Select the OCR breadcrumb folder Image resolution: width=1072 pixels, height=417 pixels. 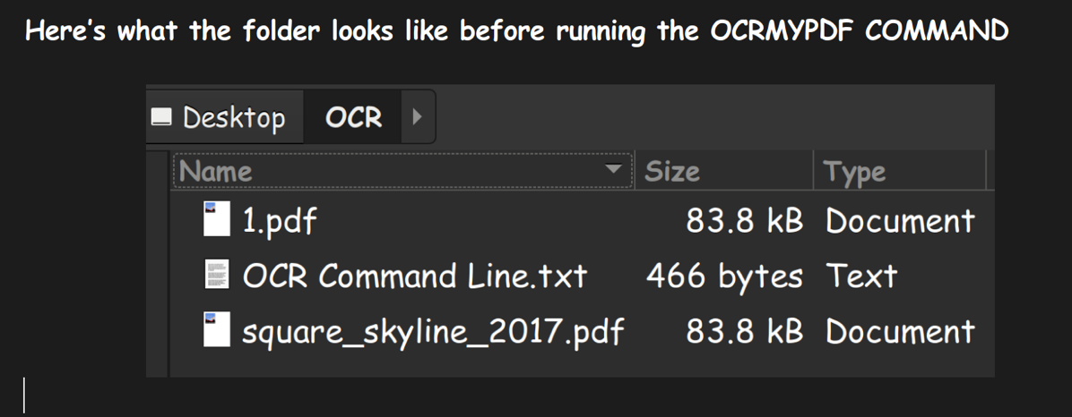[353, 117]
